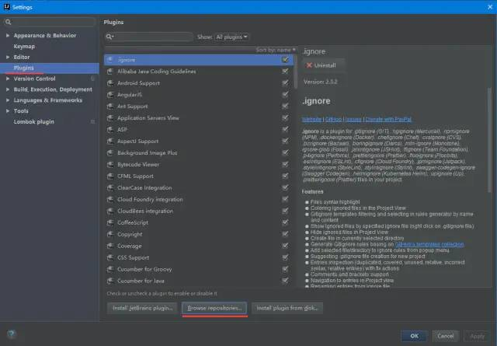The image size is (497, 346).
Task: Click the Browse repositories button
Action: [x=214, y=308]
